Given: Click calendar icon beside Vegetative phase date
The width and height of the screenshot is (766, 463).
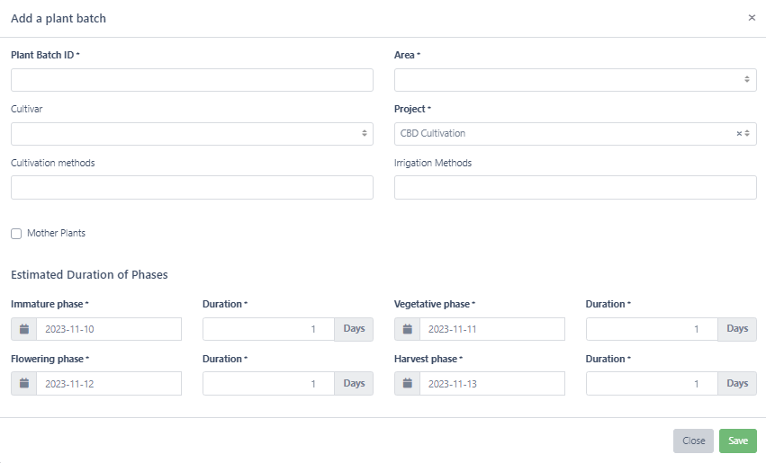Looking at the screenshot, I should click(x=408, y=329).
